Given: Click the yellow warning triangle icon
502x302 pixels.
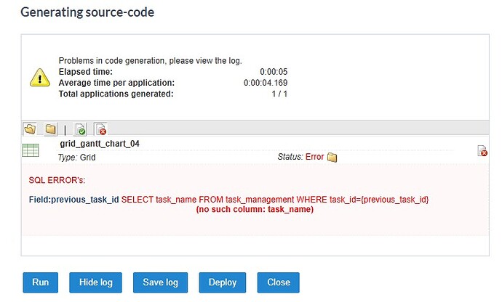Looking at the screenshot, I should pos(40,77).
